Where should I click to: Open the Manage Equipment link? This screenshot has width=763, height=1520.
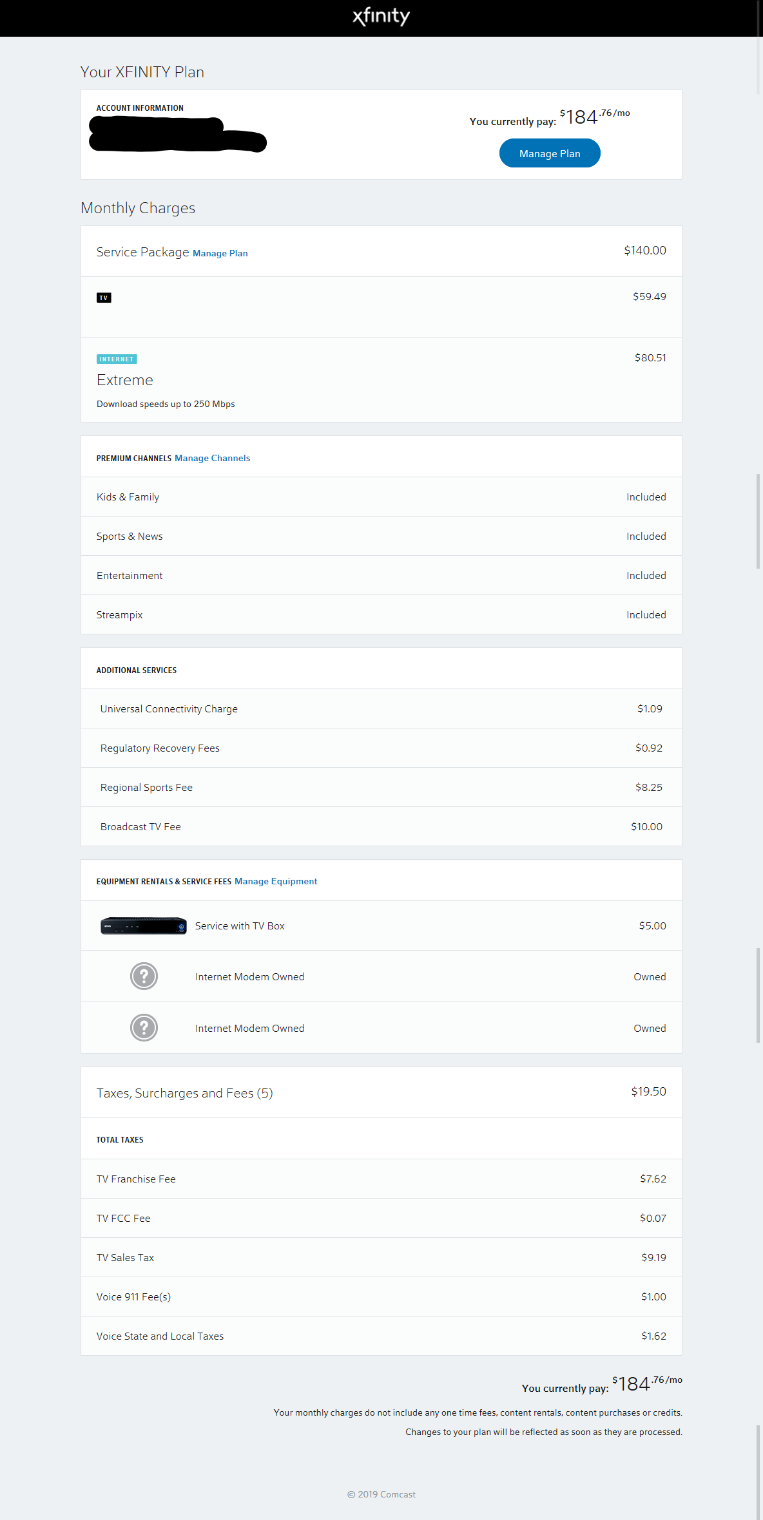[276, 881]
